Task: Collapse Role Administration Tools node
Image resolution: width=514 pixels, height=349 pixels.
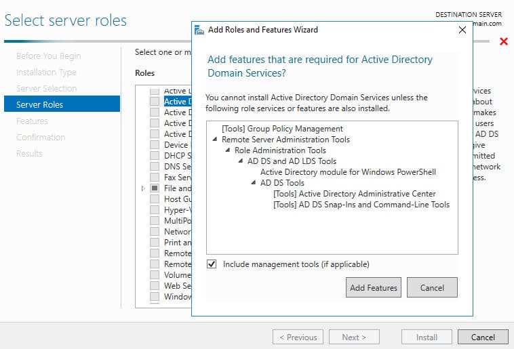Action: 228,150
